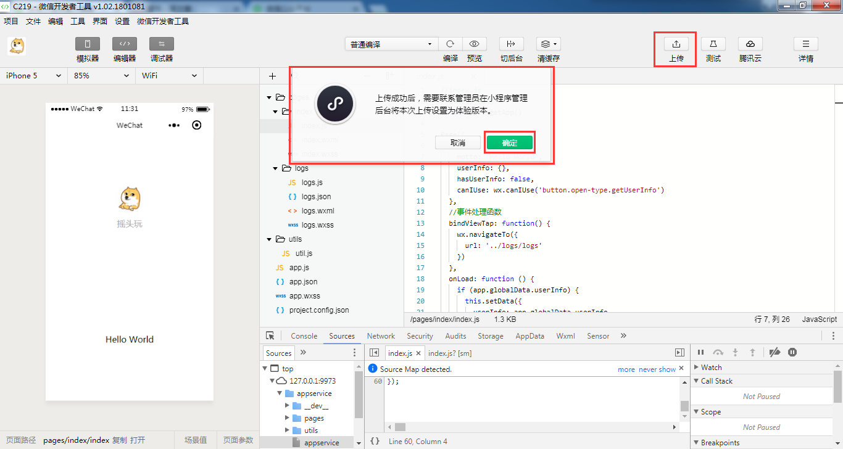Click the 取消 cancel button
Viewport: 843px width, 449px height.
[x=457, y=142]
